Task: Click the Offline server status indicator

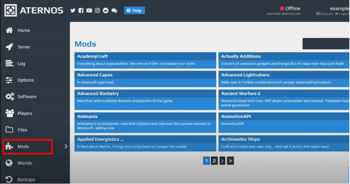Action: click(290, 9)
